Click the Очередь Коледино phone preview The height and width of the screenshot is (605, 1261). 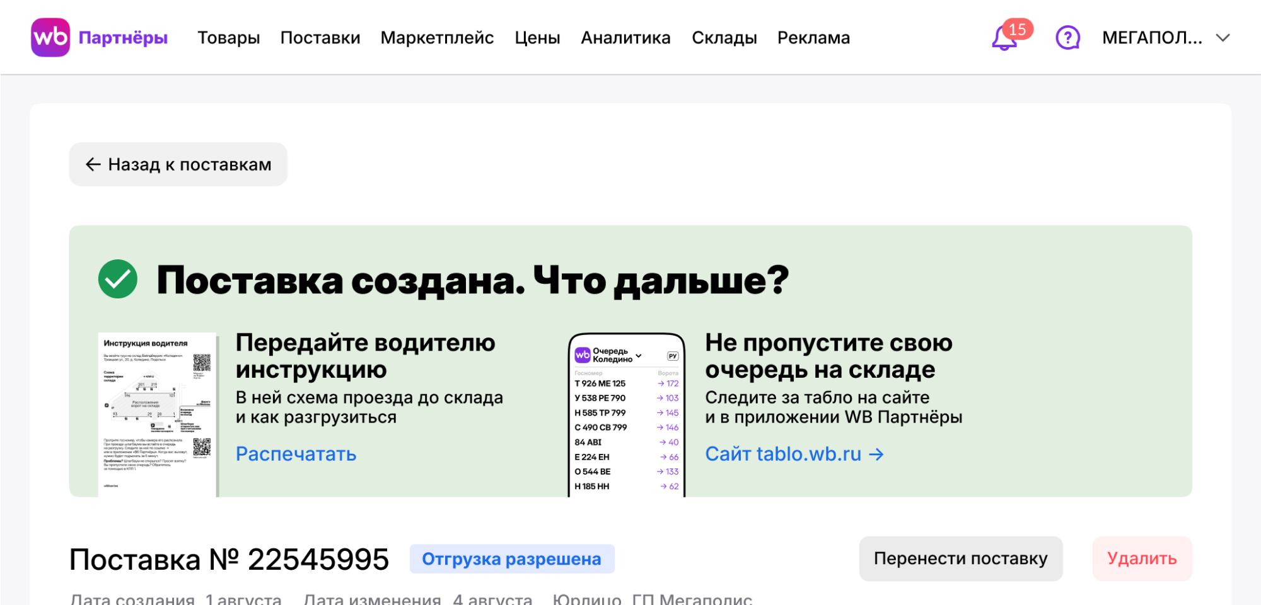[x=627, y=415]
